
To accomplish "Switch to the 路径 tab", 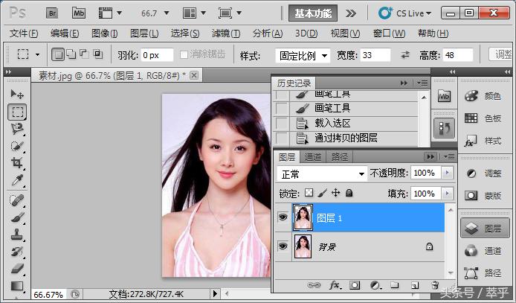I will [340, 157].
